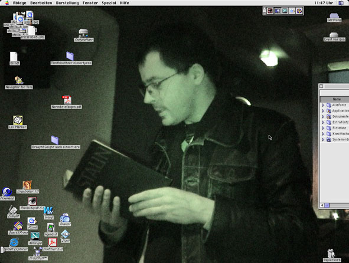Expand the ExtraFontz folder in the Finder window
Screen dimensions: 349x263
pos(323,122)
